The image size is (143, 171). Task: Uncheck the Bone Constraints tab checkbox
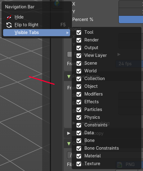pos(79,148)
